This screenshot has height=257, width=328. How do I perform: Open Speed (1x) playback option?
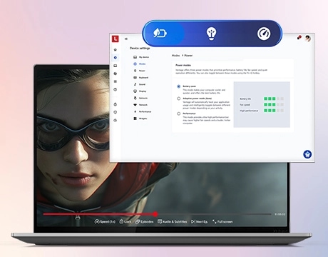tap(105, 221)
